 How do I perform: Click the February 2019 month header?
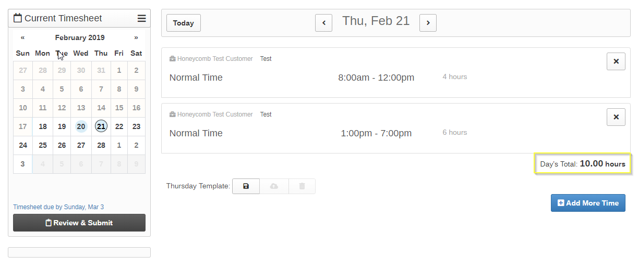coord(80,37)
